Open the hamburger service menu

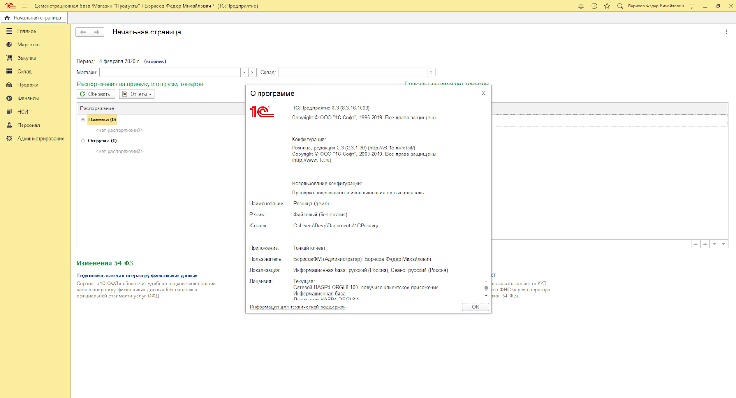[x=24, y=6]
